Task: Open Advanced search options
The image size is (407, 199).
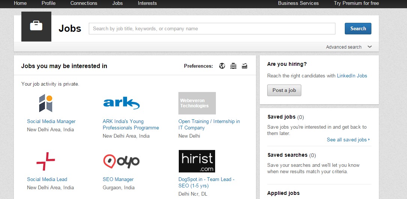Action: click(344, 47)
